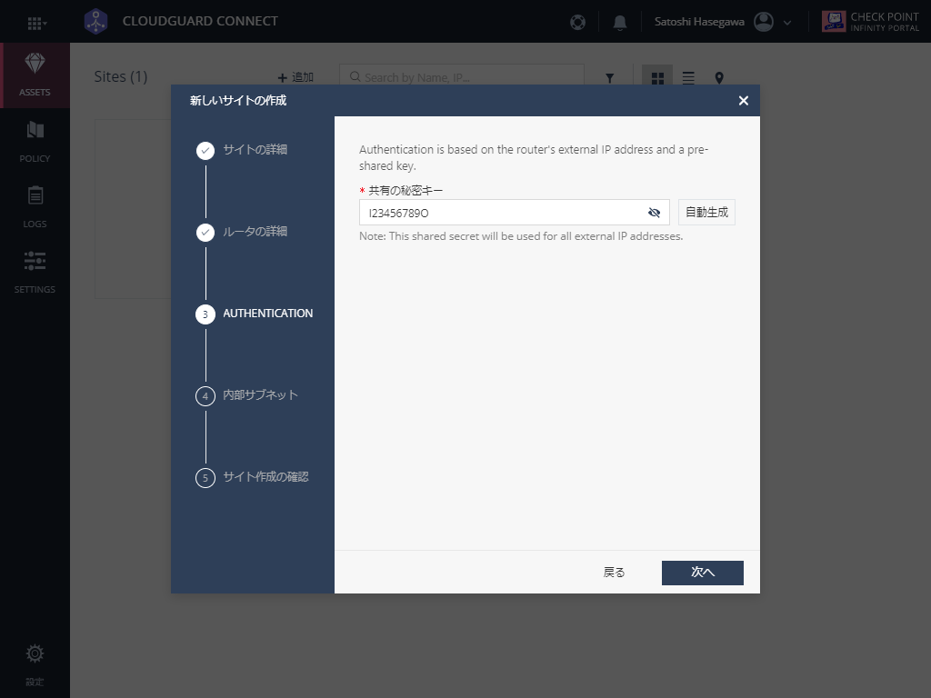Click the Sites (1) heading
Screen dimensions: 931x698
[x=121, y=76]
